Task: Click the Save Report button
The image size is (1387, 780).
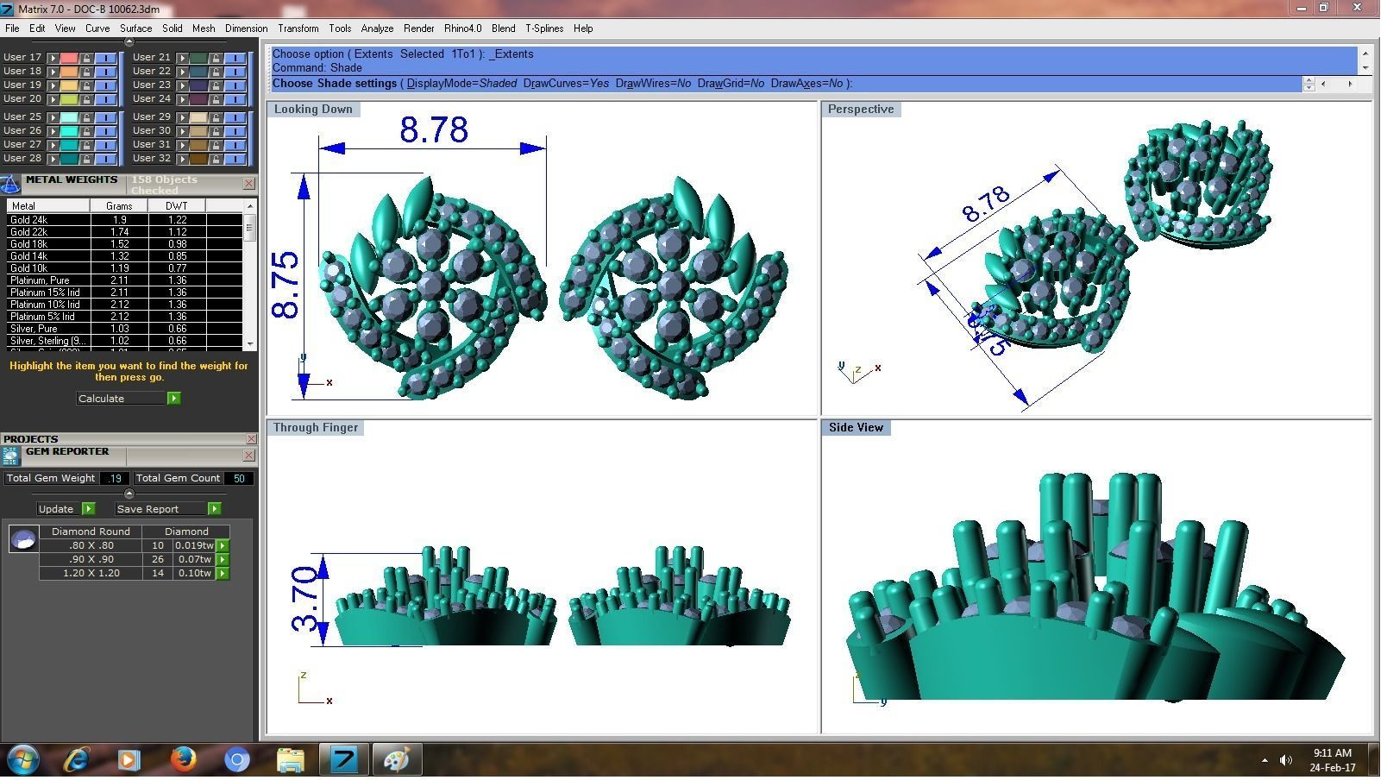Action: [x=161, y=511]
